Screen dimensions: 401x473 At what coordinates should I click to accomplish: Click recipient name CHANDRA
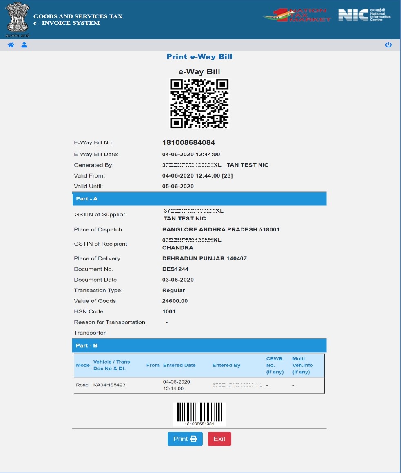tap(178, 248)
